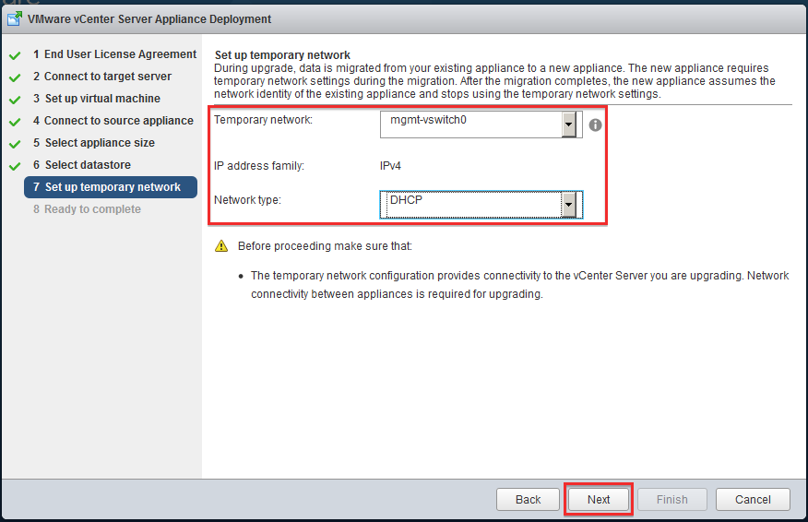Click the vCenter Deployment title bar icon
The width and height of the screenshot is (808, 522).
pyautogui.click(x=15, y=19)
